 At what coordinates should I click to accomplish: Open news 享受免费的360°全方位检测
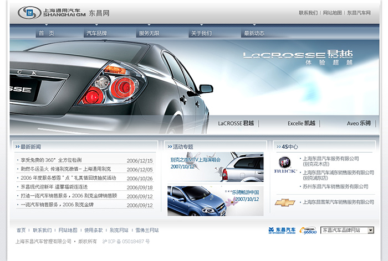51,160
